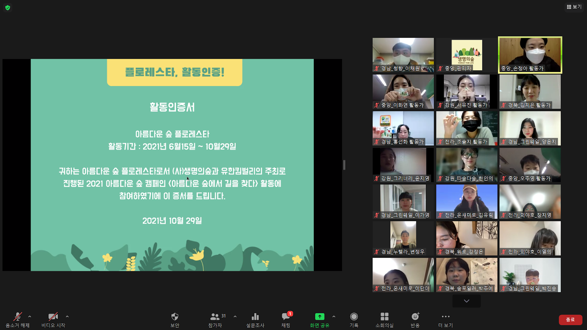
Task: Select 경남_그린웨일_양은지 video tile
Action: click(530, 128)
